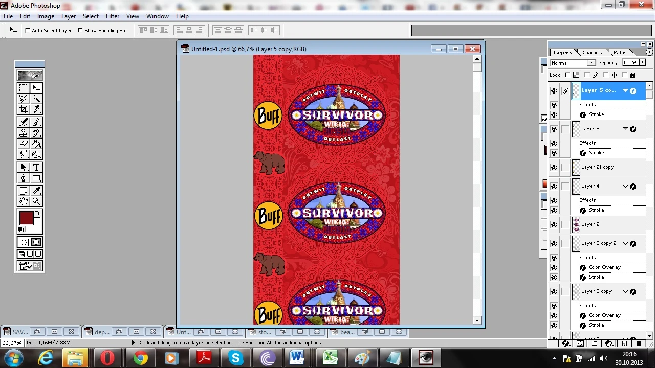Select the Paint Bucket tool

click(x=36, y=144)
